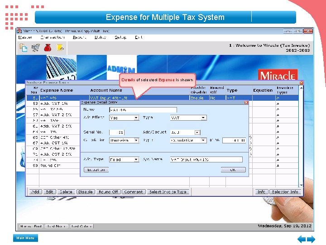Click the Expense Name column header
This screenshot has height=245, width=326.
point(57,90)
